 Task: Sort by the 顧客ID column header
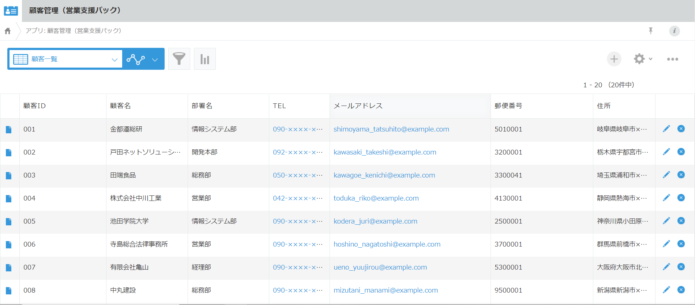tap(35, 106)
